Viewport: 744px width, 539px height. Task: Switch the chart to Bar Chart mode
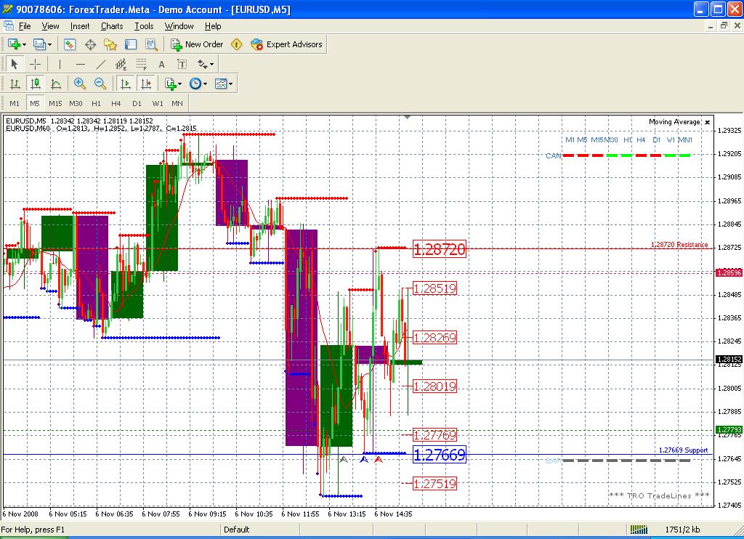pos(15,84)
